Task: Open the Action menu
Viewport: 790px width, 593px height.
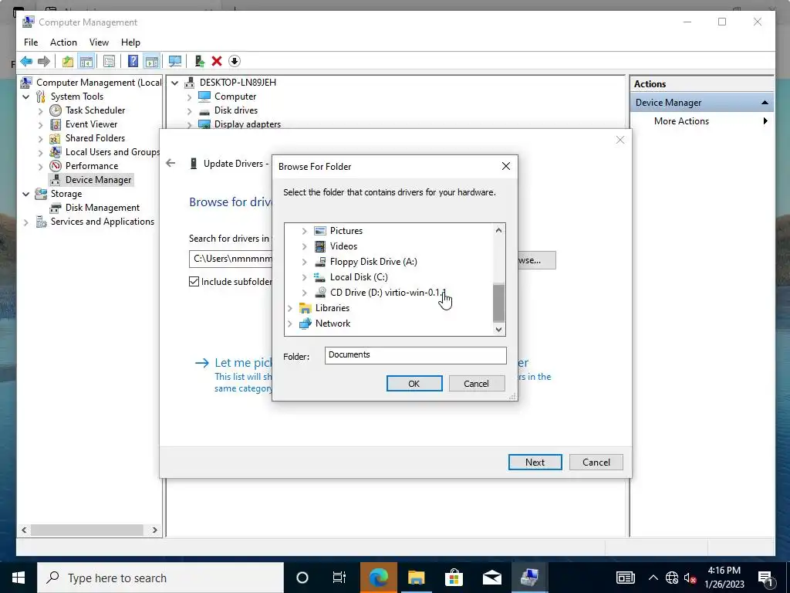Action: coord(63,42)
